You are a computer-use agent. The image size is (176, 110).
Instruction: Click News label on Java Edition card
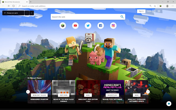pyautogui.click(x=88, y=95)
